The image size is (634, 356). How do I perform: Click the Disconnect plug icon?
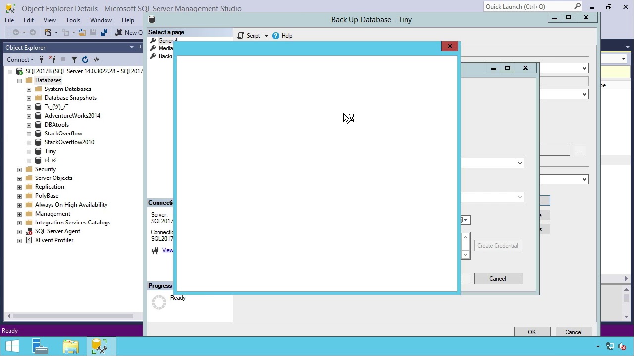(53, 60)
